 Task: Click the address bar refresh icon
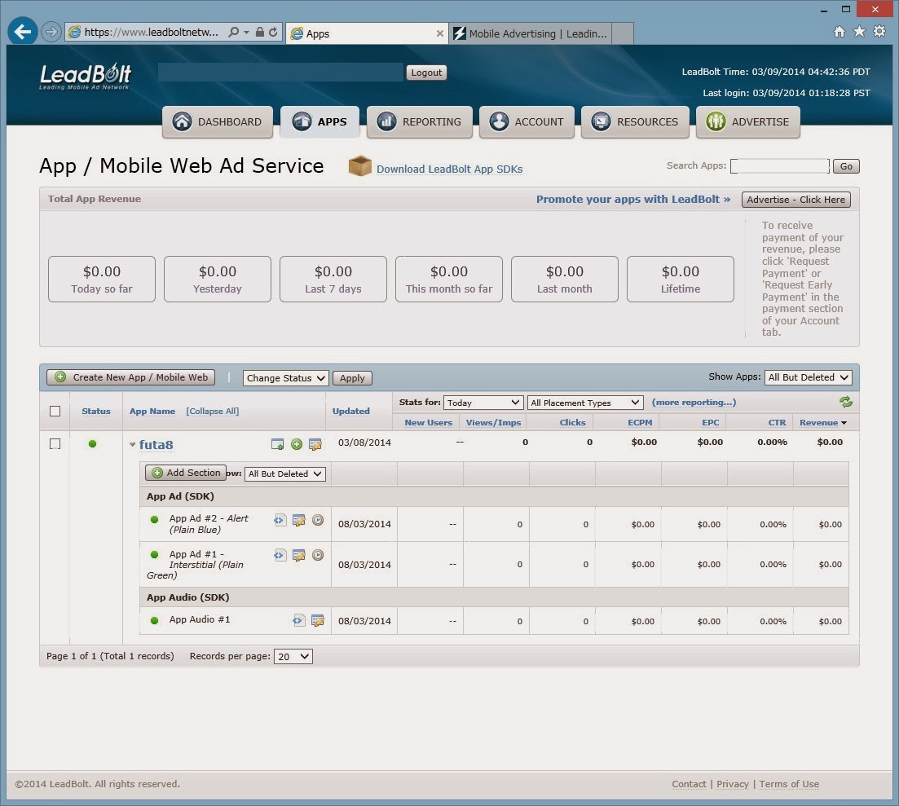pyautogui.click(x=274, y=32)
